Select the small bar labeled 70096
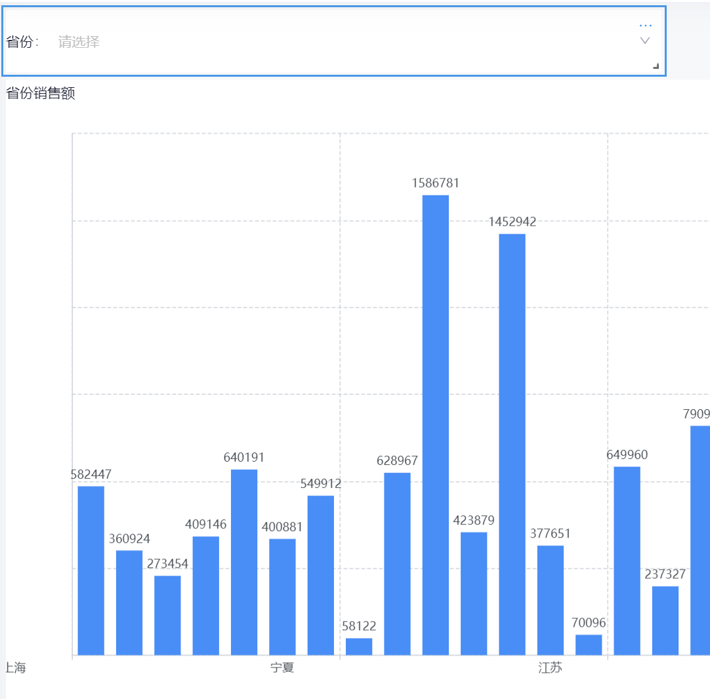This screenshot has height=699, width=710. [589, 645]
